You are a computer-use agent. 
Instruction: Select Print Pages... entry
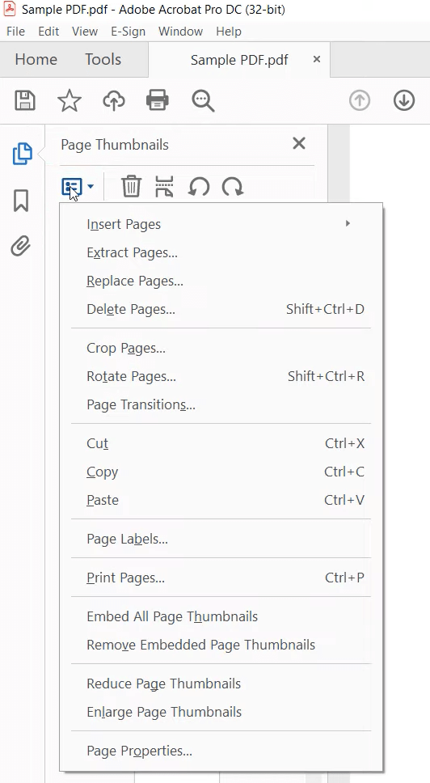[x=221, y=578]
